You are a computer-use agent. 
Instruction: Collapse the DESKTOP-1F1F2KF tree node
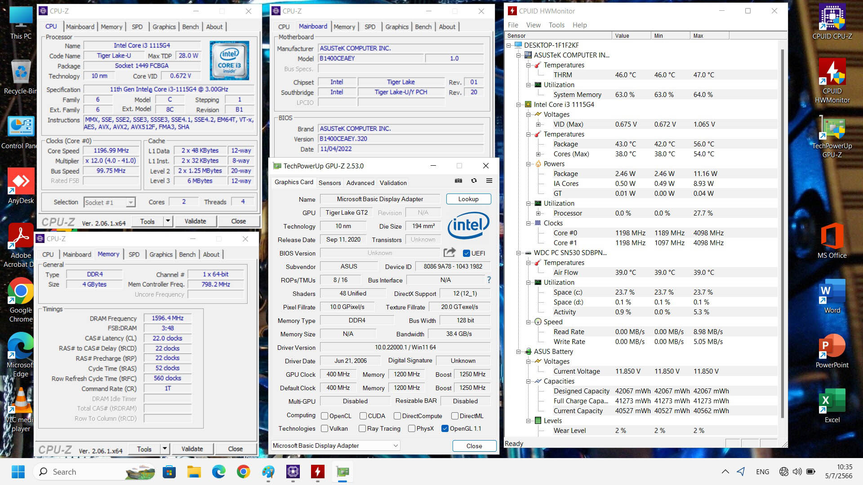(x=509, y=45)
